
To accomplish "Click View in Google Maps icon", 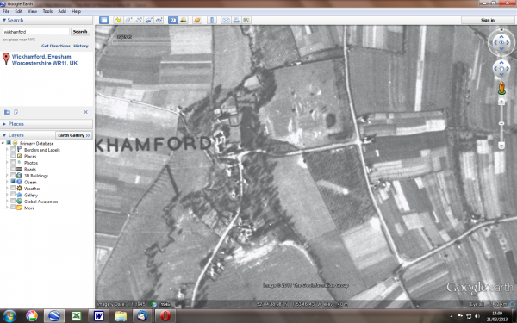I will coord(246,20).
